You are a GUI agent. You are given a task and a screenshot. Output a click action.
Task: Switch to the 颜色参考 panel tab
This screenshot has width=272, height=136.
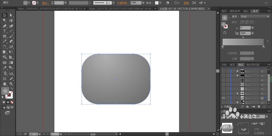tap(235, 11)
